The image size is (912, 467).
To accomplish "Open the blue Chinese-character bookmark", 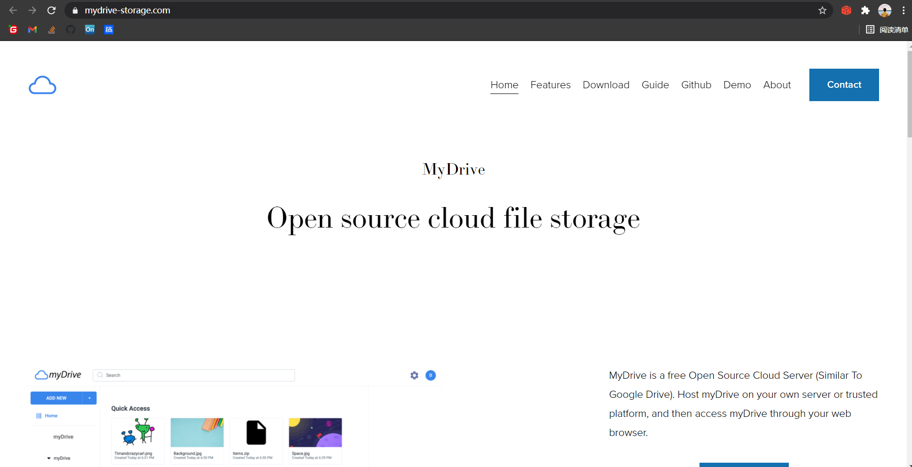I will pyautogui.click(x=109, y=30).
